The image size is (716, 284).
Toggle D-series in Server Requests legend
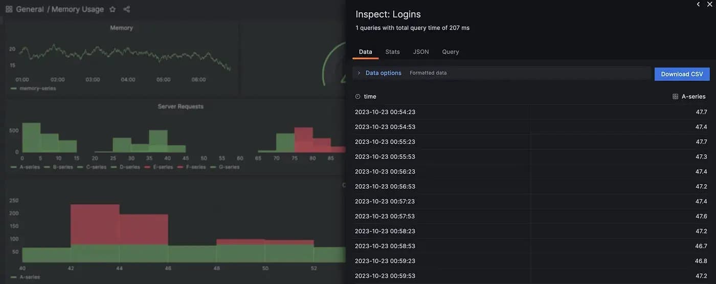[x=125, y=167]
